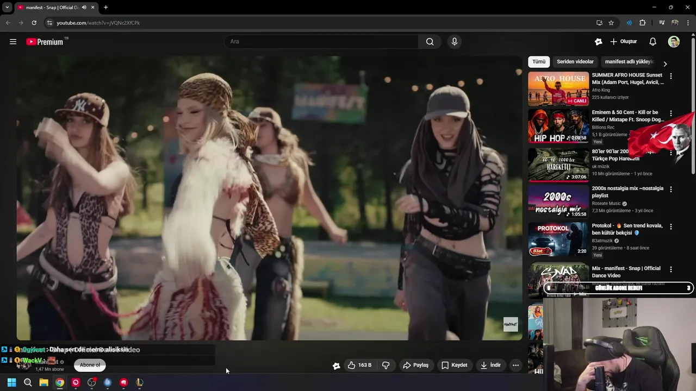Open the SUMMER AFRO HOUSE Sunset Mix title
The height and width of the screenshot is (391, 696).
point(627,79)
